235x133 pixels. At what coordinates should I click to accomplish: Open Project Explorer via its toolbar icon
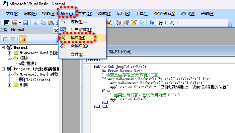[119, 23]
